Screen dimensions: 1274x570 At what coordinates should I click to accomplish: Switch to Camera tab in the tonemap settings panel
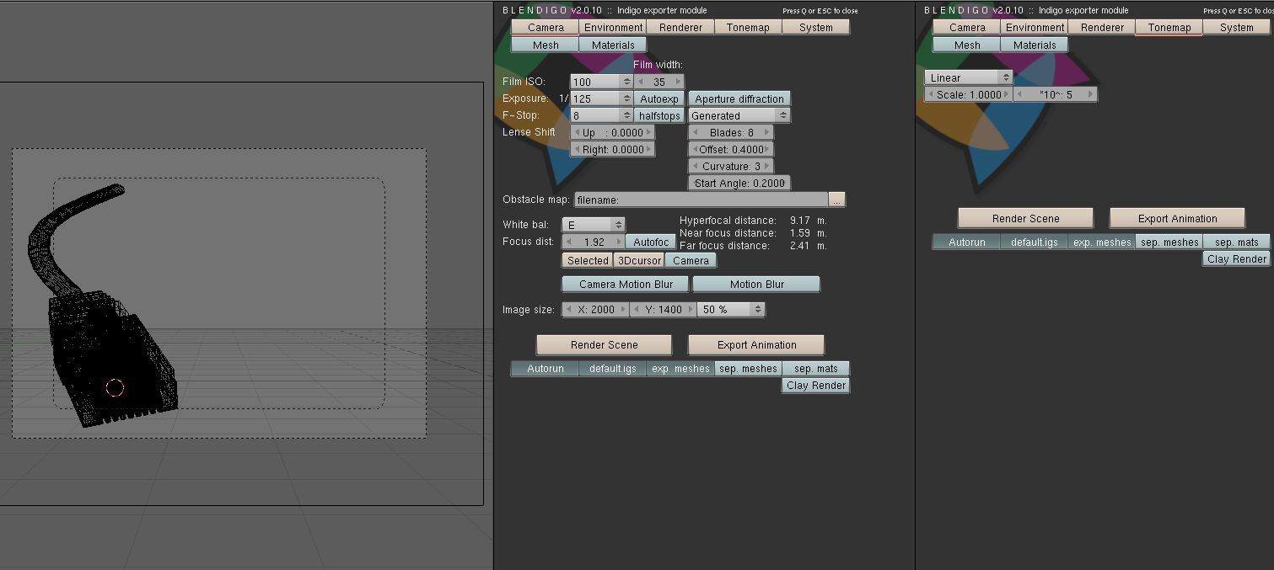pyautogui.click(x=966, y=27)
